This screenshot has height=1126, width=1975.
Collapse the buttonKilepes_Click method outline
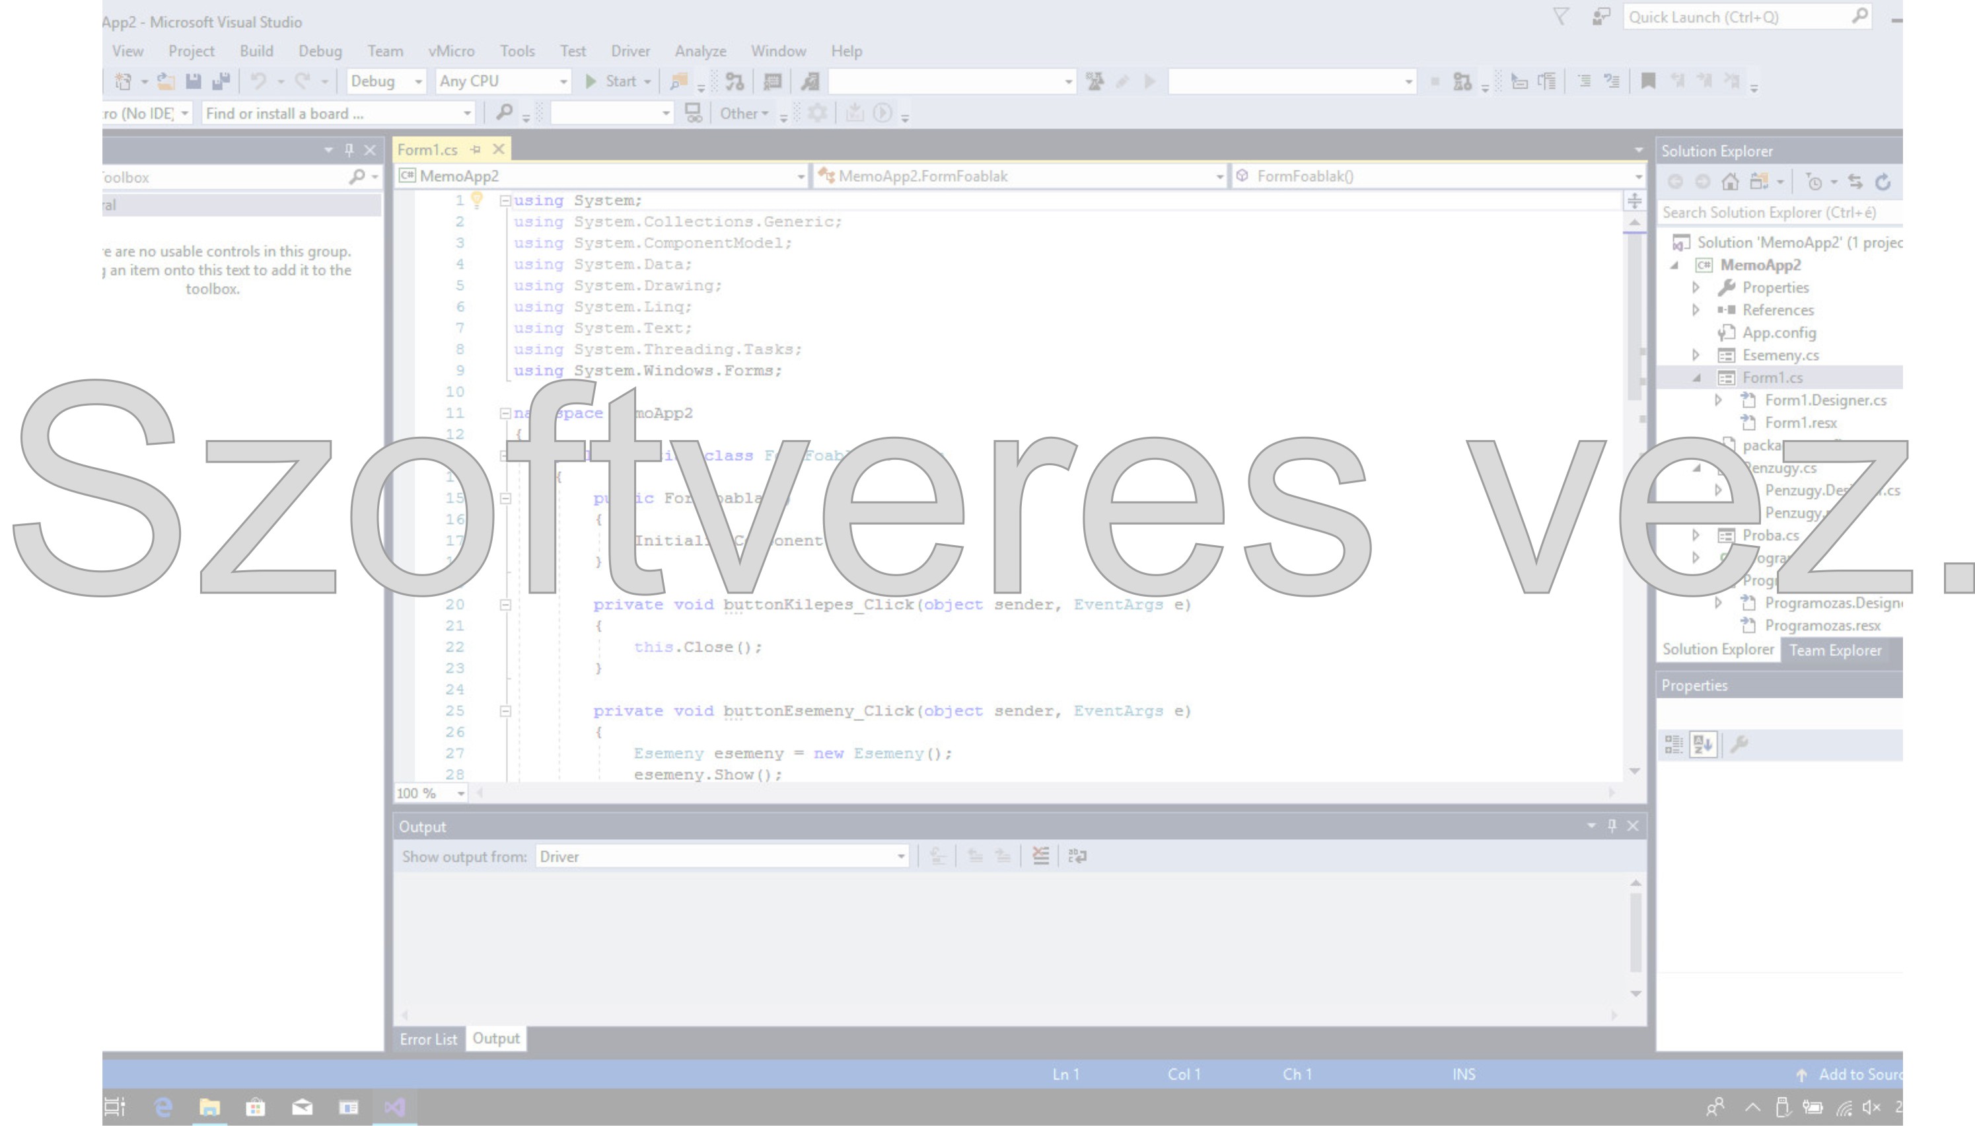tap(505, 605)
